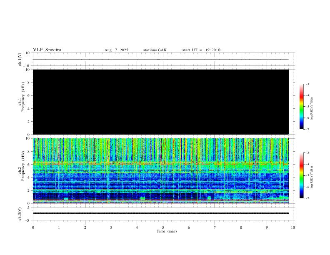Viewport: 330px width, 255px height.
Task: Click the time axis tick label '9'
Action: [x=267, y=227]
